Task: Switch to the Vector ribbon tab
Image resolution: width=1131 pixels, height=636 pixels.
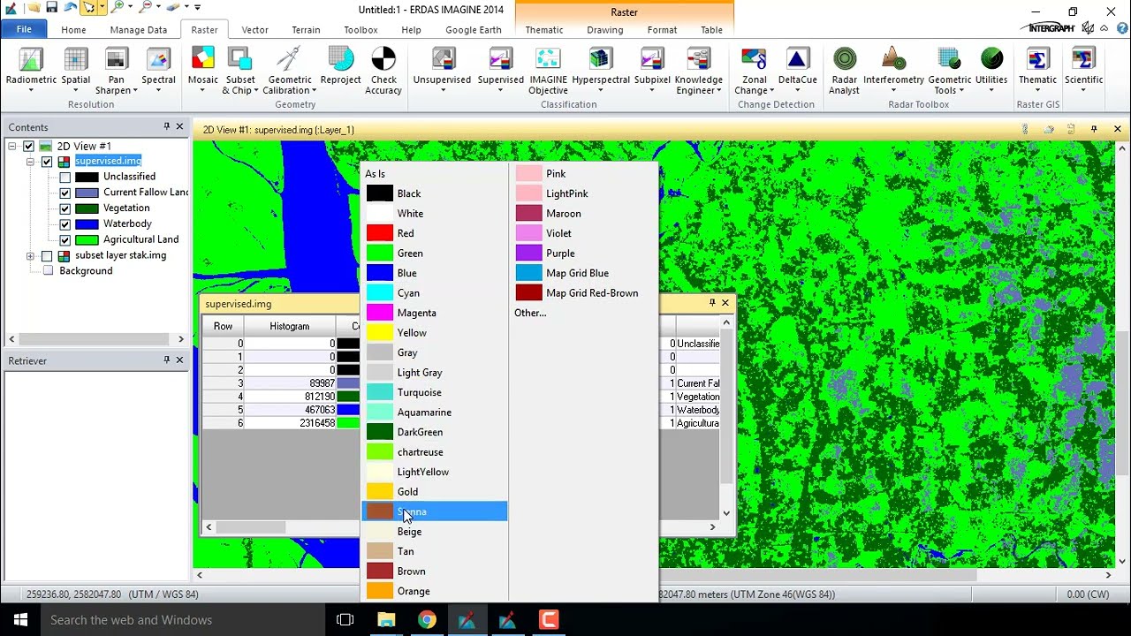Action: (x=254, y=30)
